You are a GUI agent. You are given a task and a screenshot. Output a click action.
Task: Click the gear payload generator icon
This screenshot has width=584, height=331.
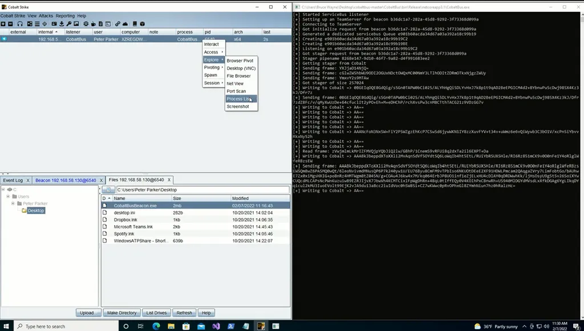point(86,24)
